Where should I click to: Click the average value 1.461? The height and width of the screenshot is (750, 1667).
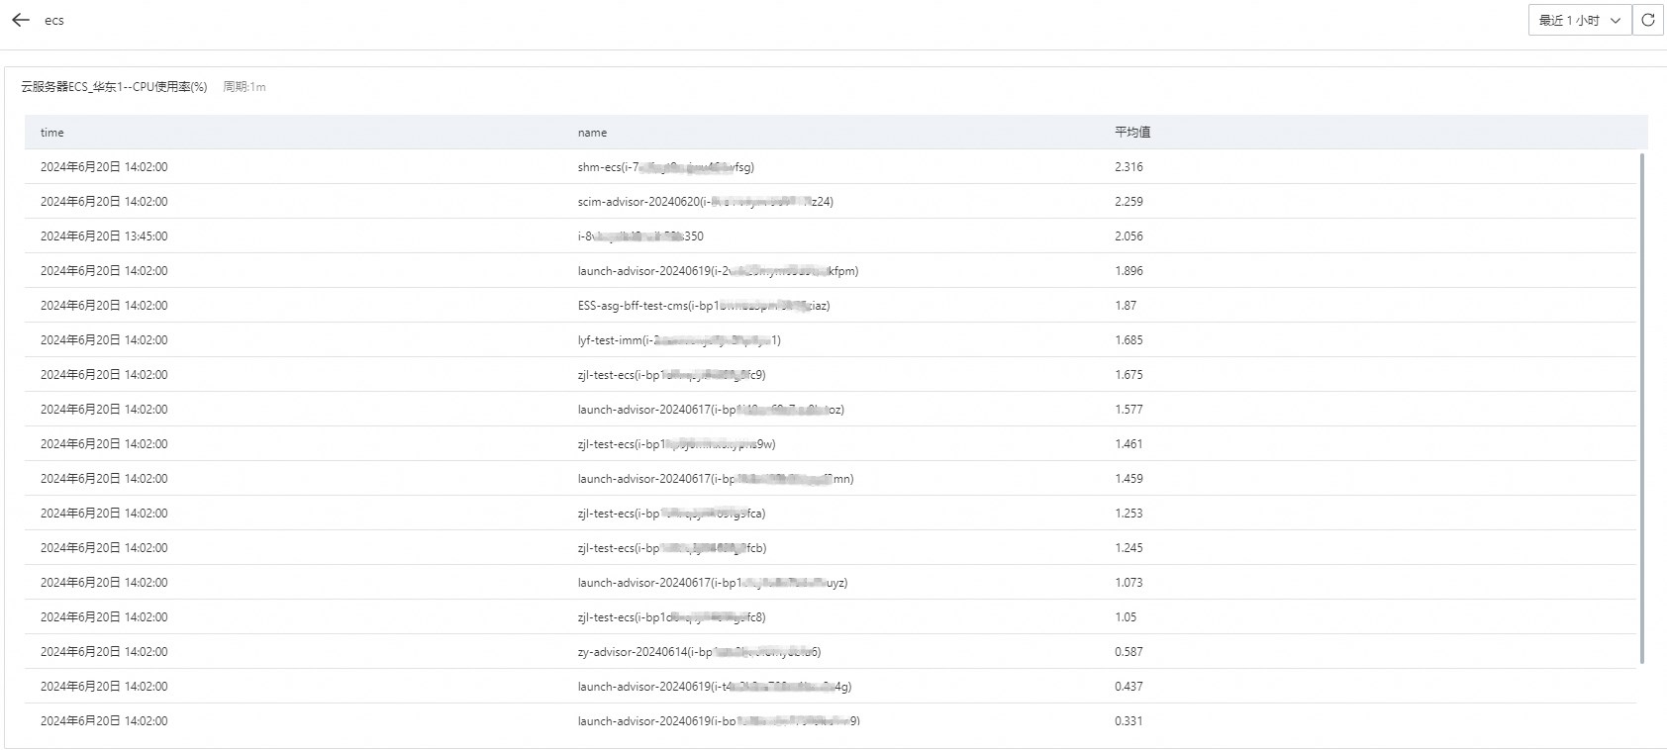1128,444
